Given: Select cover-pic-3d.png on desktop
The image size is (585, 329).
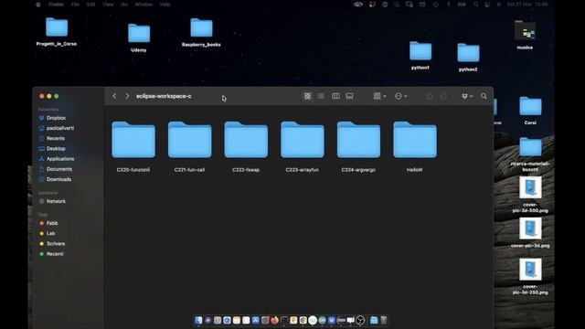Looking at the screenshot, I should [530, 228].
